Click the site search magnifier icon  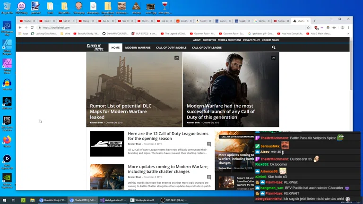[273, 47]
